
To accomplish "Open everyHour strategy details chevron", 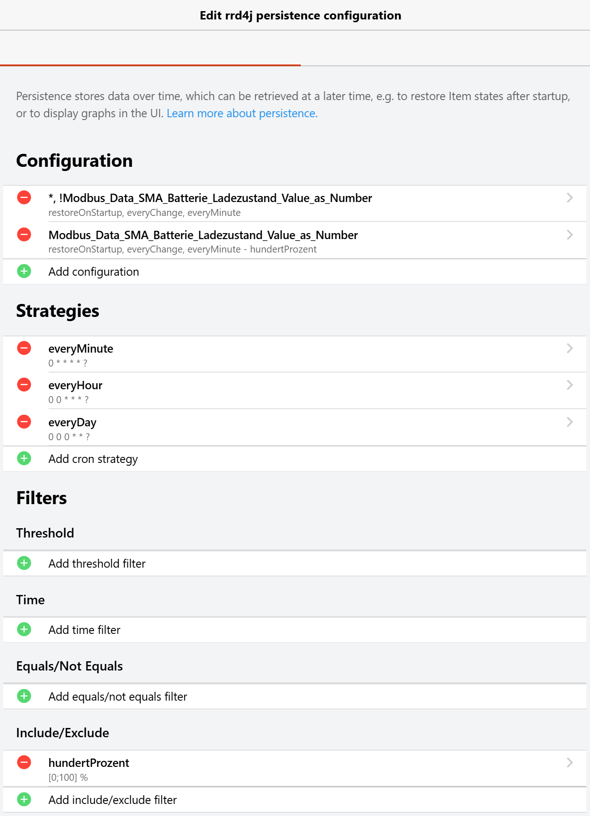I will [570, 385].
